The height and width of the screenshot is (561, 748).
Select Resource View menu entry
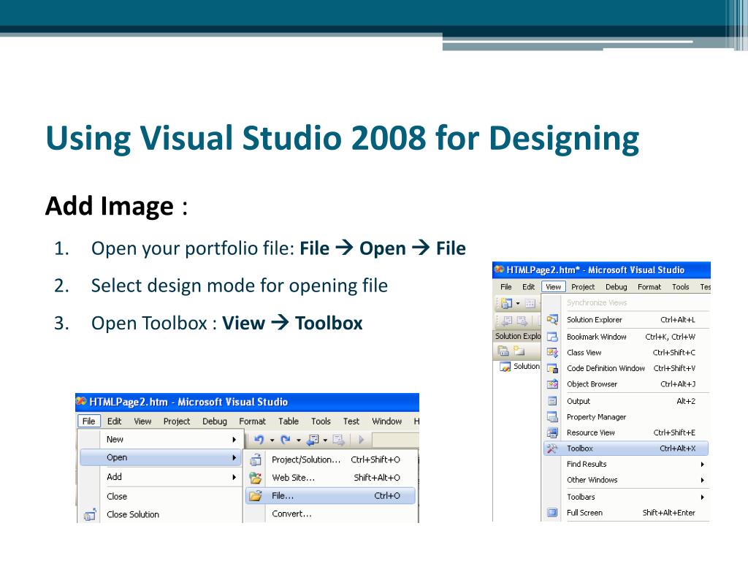click(626, 432)
